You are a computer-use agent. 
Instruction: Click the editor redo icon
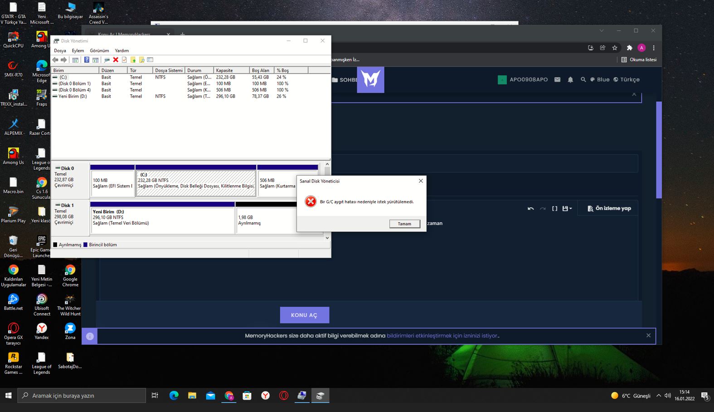pos(543,209)
